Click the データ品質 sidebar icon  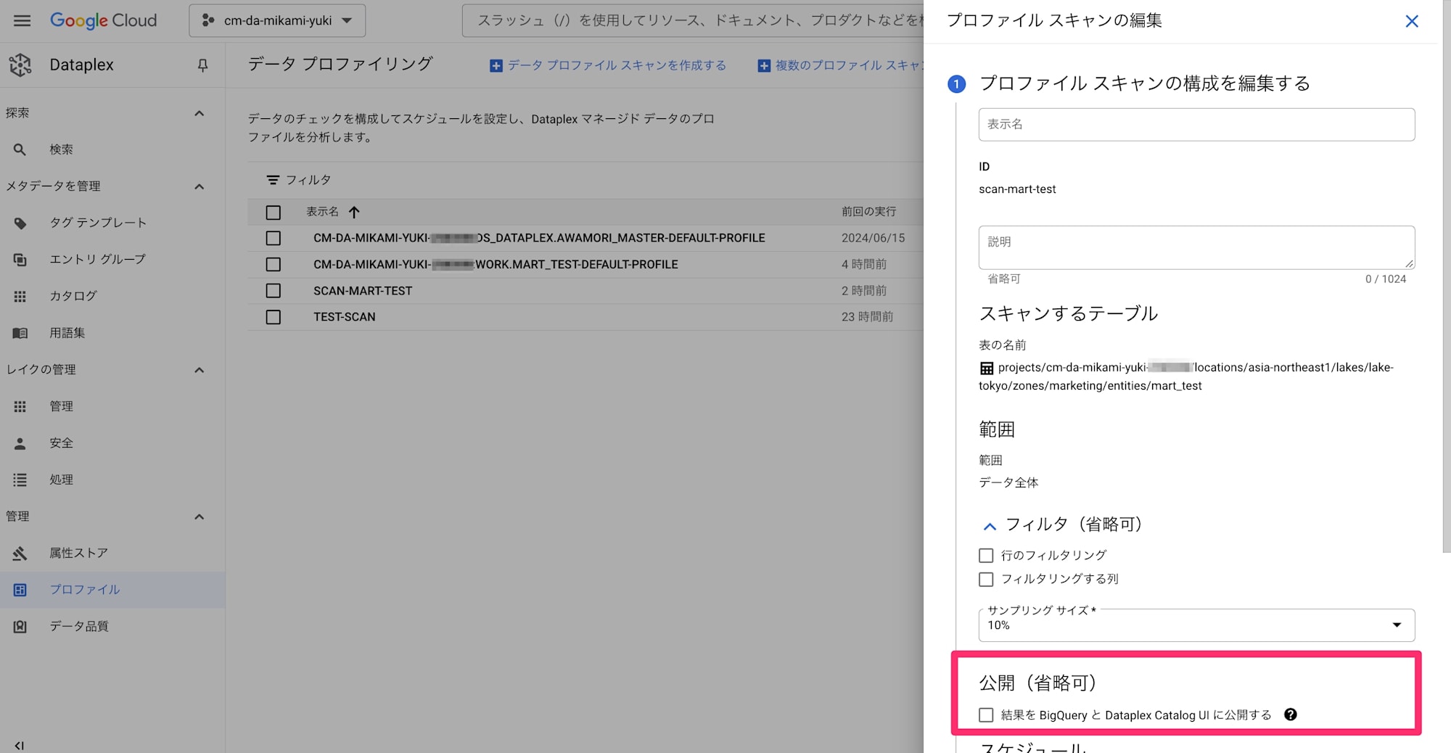(x=20, y=627)
